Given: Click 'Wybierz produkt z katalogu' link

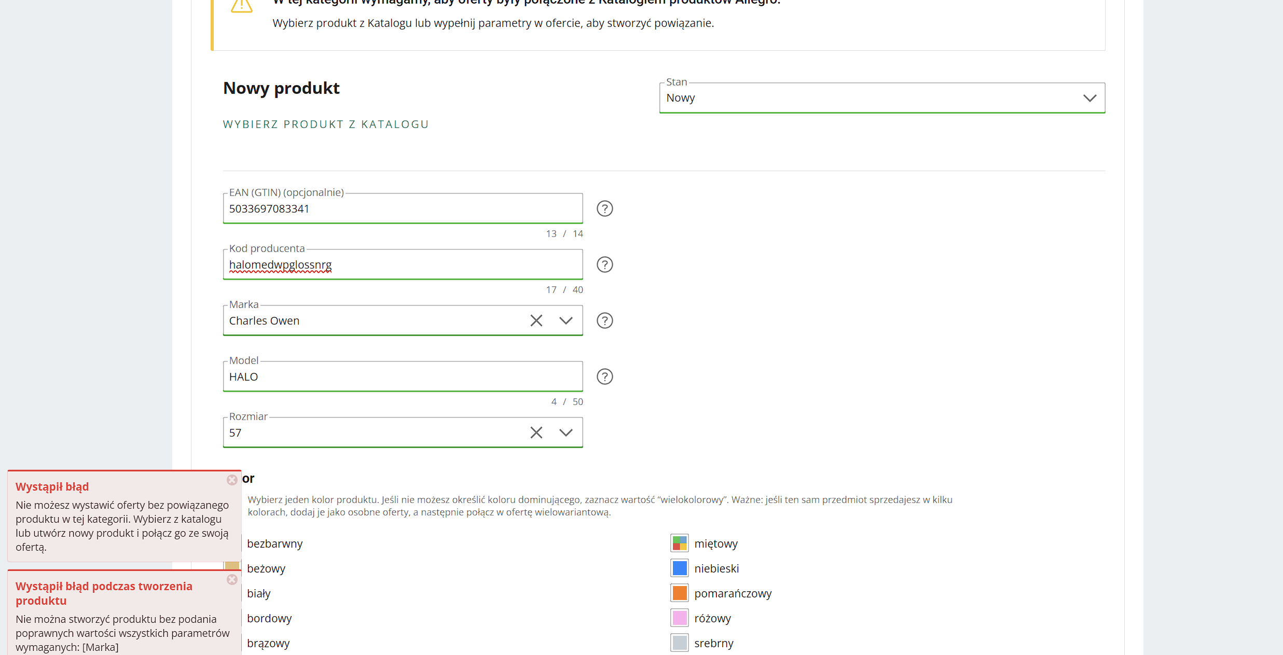Looking at the screenshot, I should click(325, 124).
